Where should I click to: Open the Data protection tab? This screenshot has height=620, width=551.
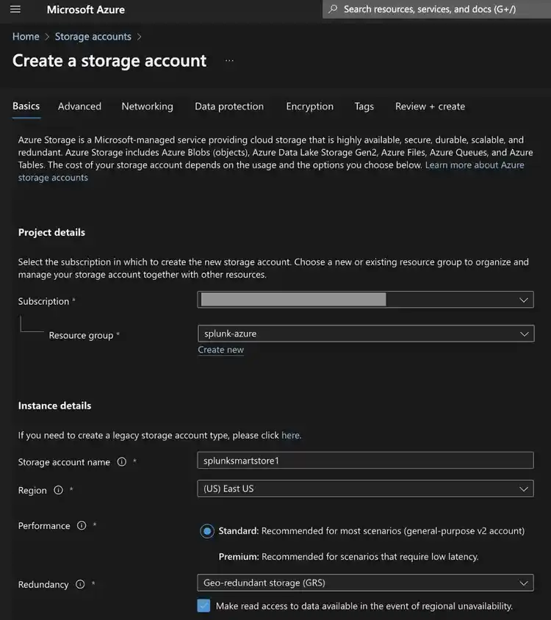(x=229, y=105)
